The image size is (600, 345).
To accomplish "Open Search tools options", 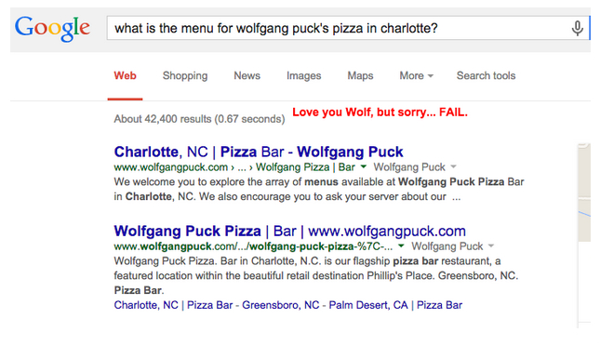I will pos(486,75).
